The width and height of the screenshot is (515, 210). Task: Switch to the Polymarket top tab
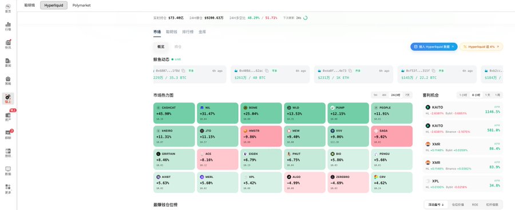(x=82, y=5)
